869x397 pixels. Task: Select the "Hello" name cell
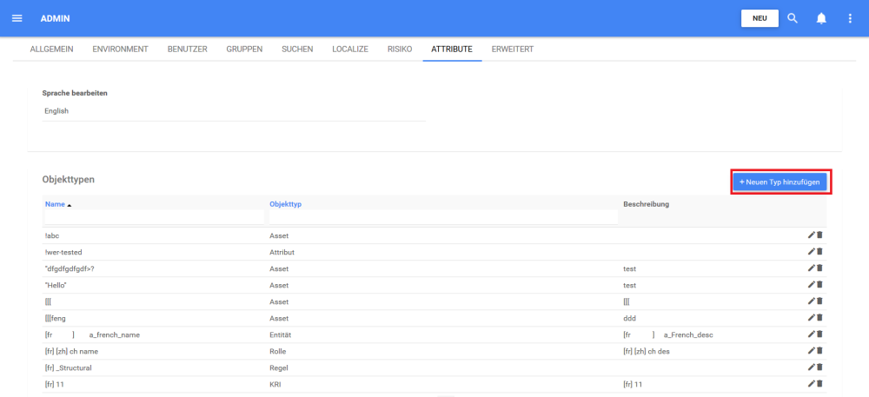[56, 285]
